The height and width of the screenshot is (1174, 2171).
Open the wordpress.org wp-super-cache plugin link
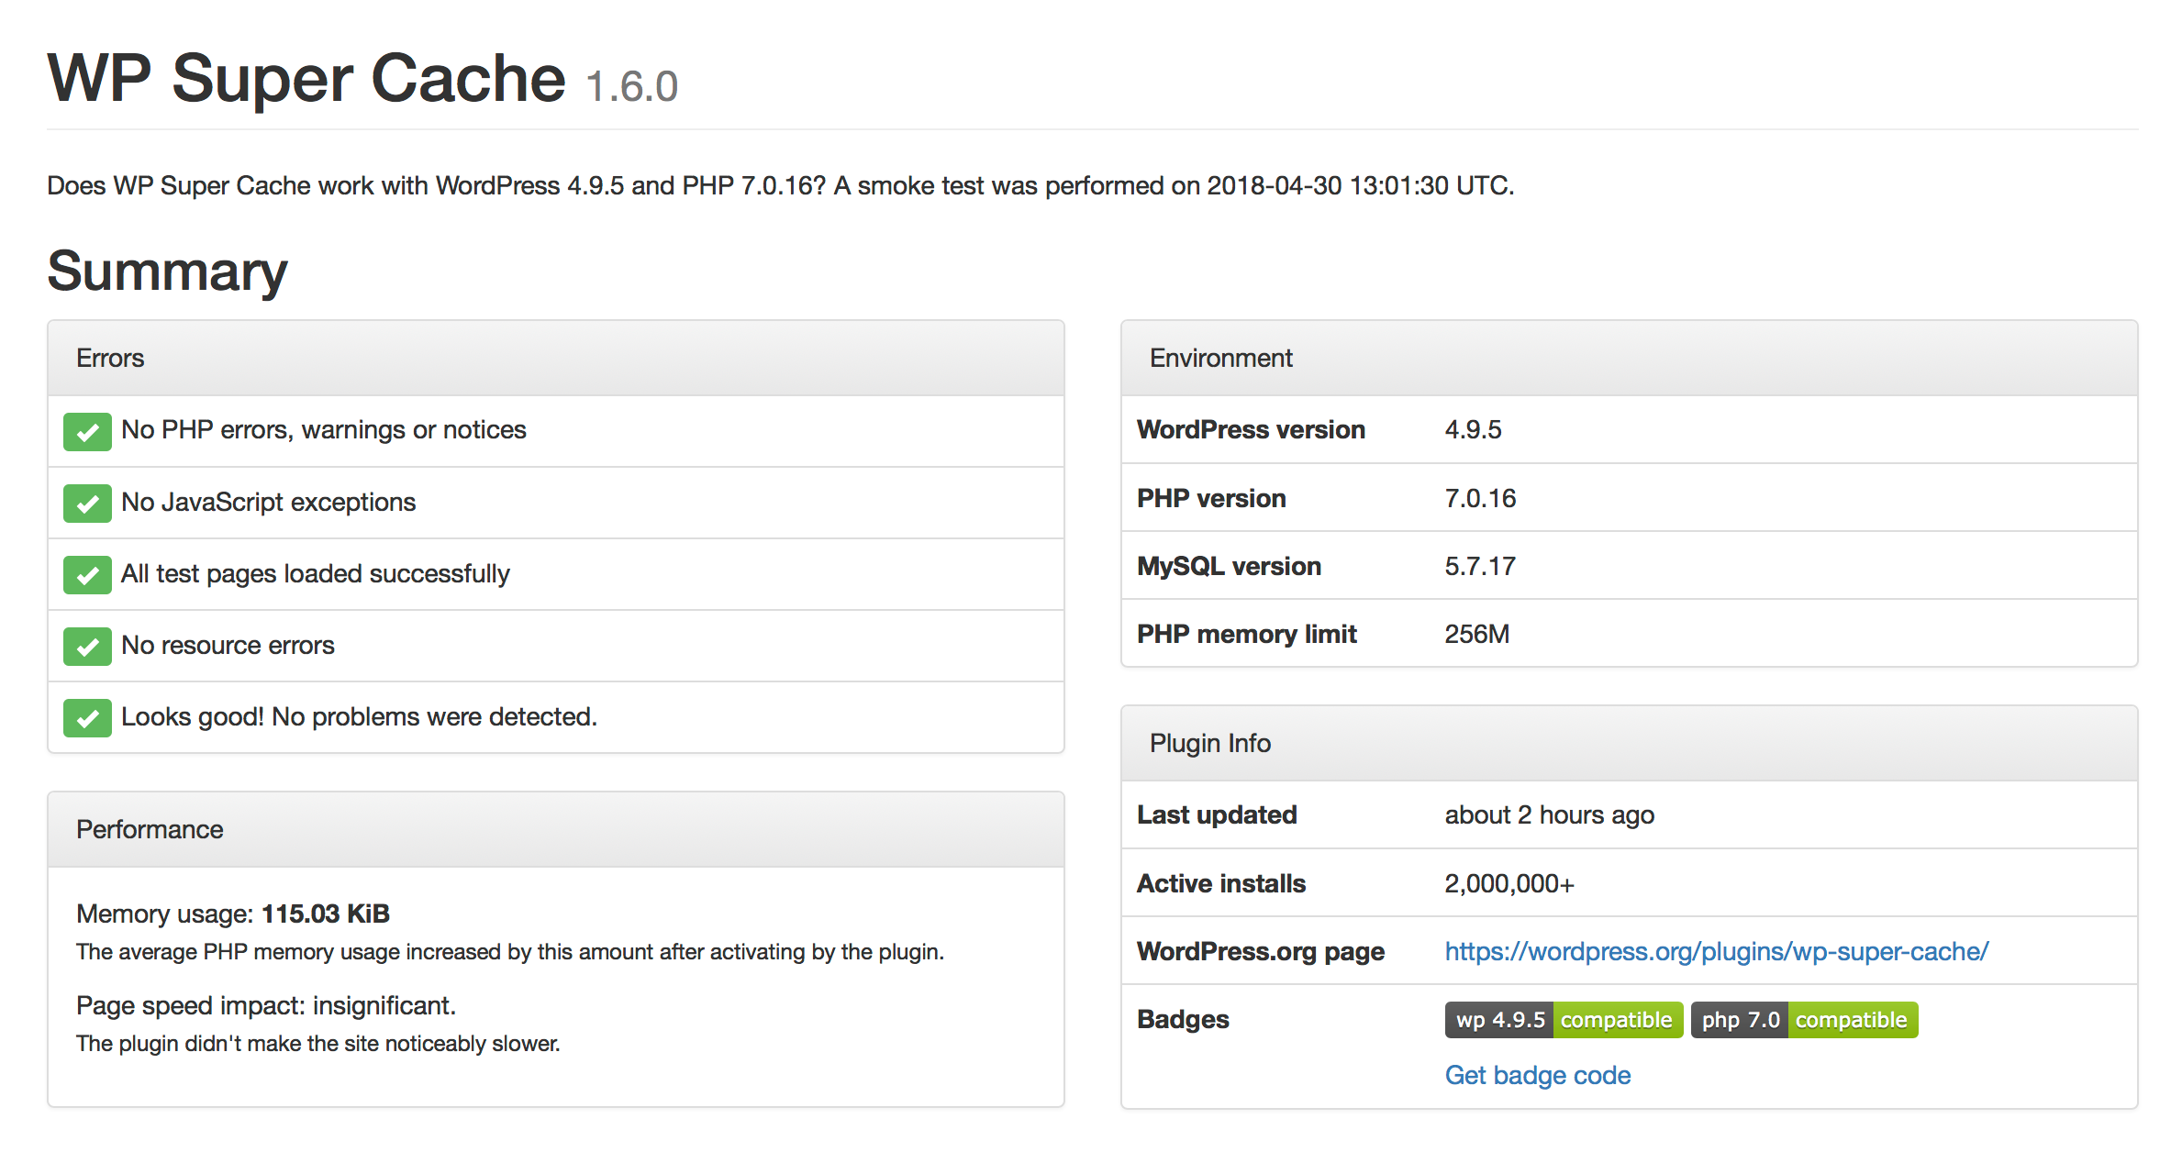click(1716, 951)
